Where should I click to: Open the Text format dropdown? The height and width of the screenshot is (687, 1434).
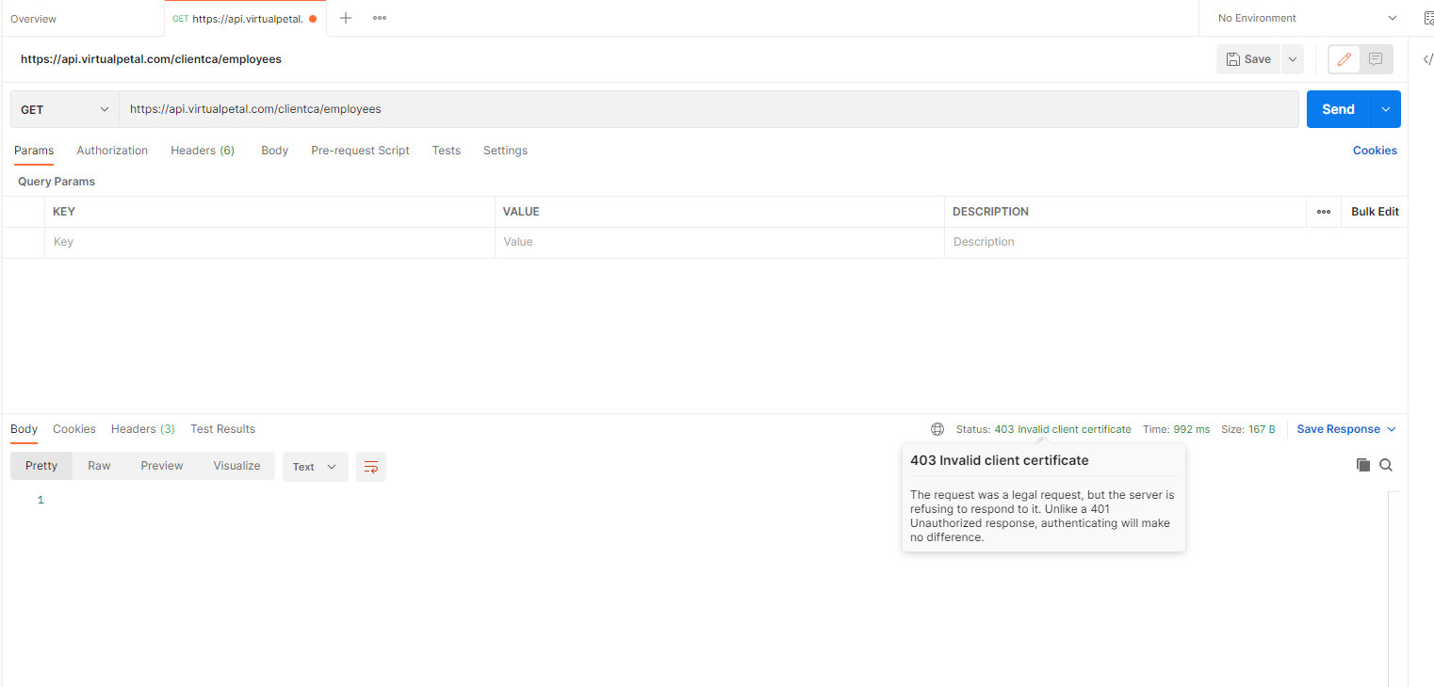tap(315, 467)
